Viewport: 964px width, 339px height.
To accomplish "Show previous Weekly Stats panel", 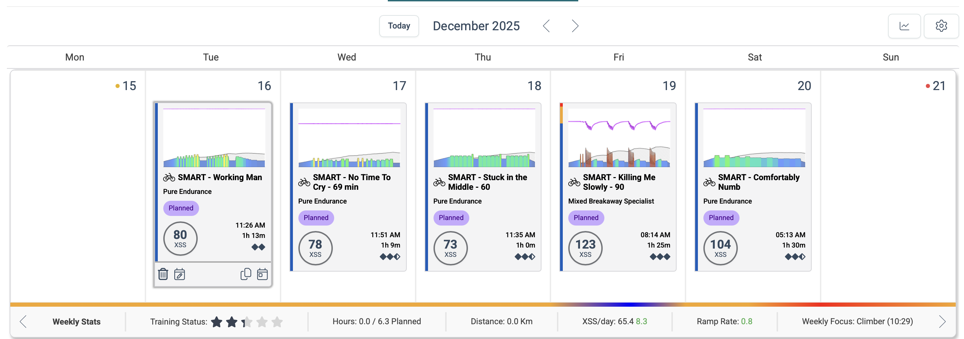I will tap(23, 321).
